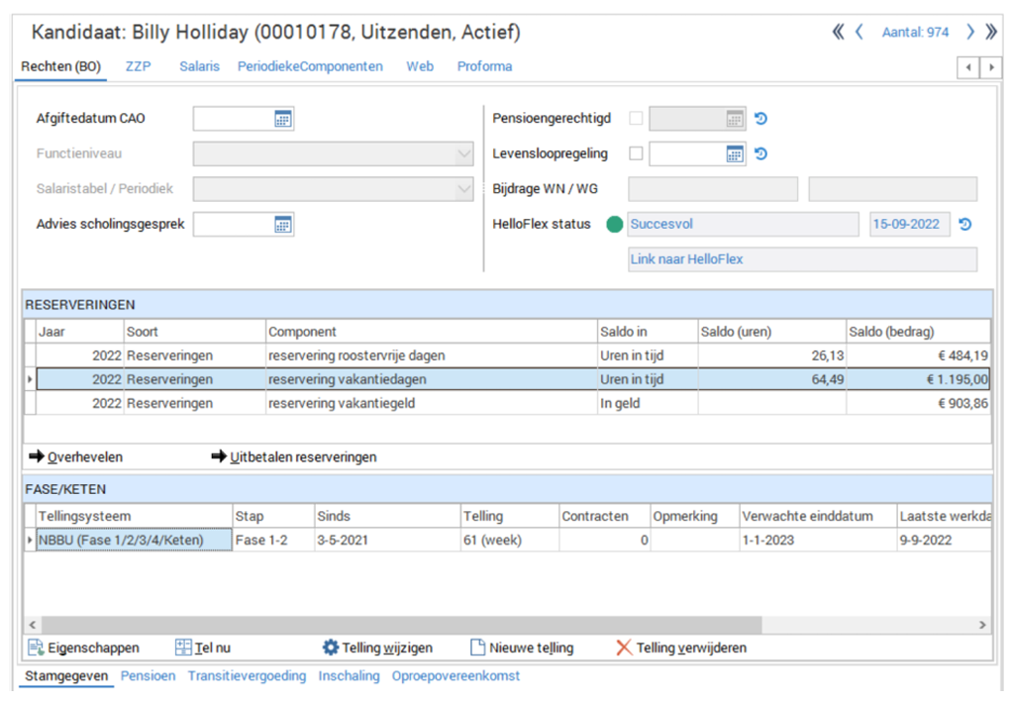The width and height of the screenshot is (1012, 703).
Task: Tick the Levensloopregeling checkbox
Action: click(x=636, y=153)
